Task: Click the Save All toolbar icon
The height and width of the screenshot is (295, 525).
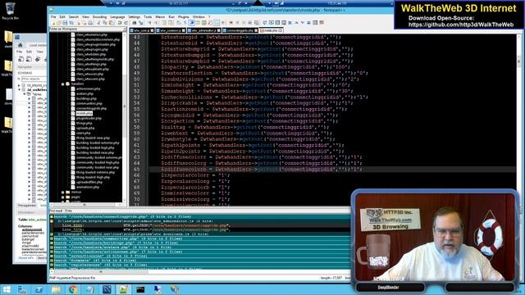Action: (x=71, y=23)
